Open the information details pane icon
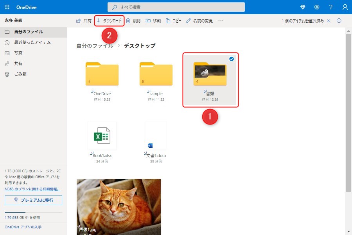Viewport: 352px width, 235px height. pyautogui.click(x=339, y=21)
